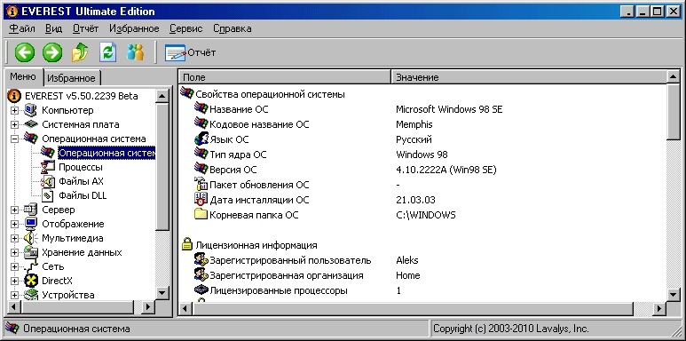Expand the Сервер tree node
This screenshot has height=341, width=686.
point(14,210)
